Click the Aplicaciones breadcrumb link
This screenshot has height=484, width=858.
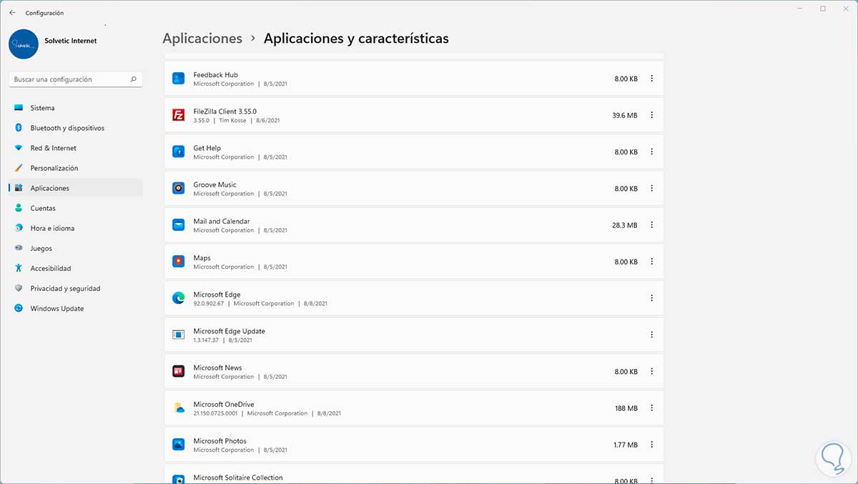point(202,39)
